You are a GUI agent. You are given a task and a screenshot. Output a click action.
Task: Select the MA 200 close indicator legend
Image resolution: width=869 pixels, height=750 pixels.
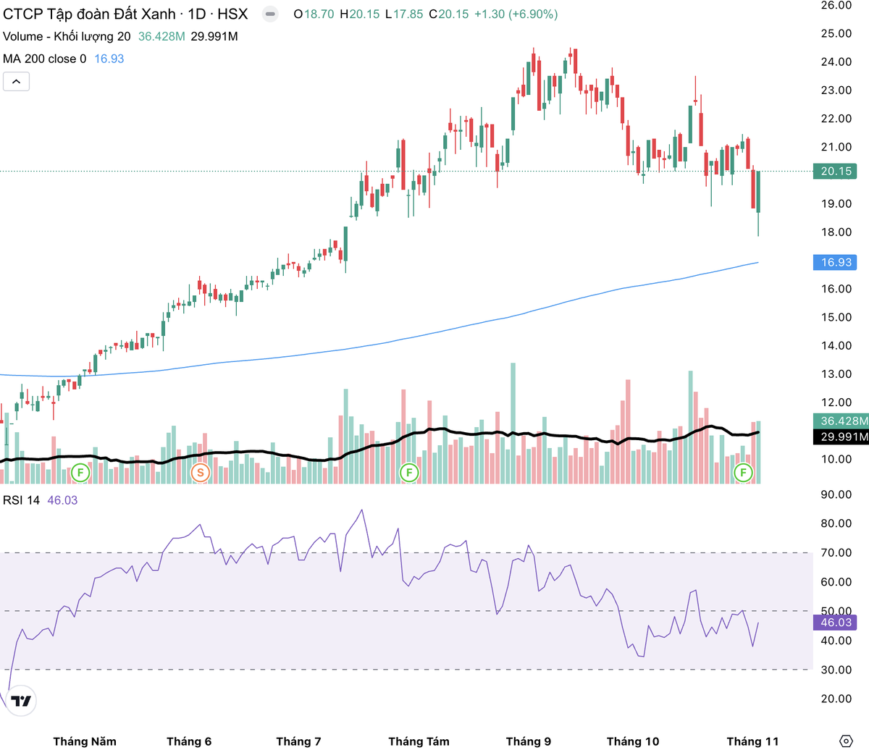pyautogui.click(x=44, y=59)
